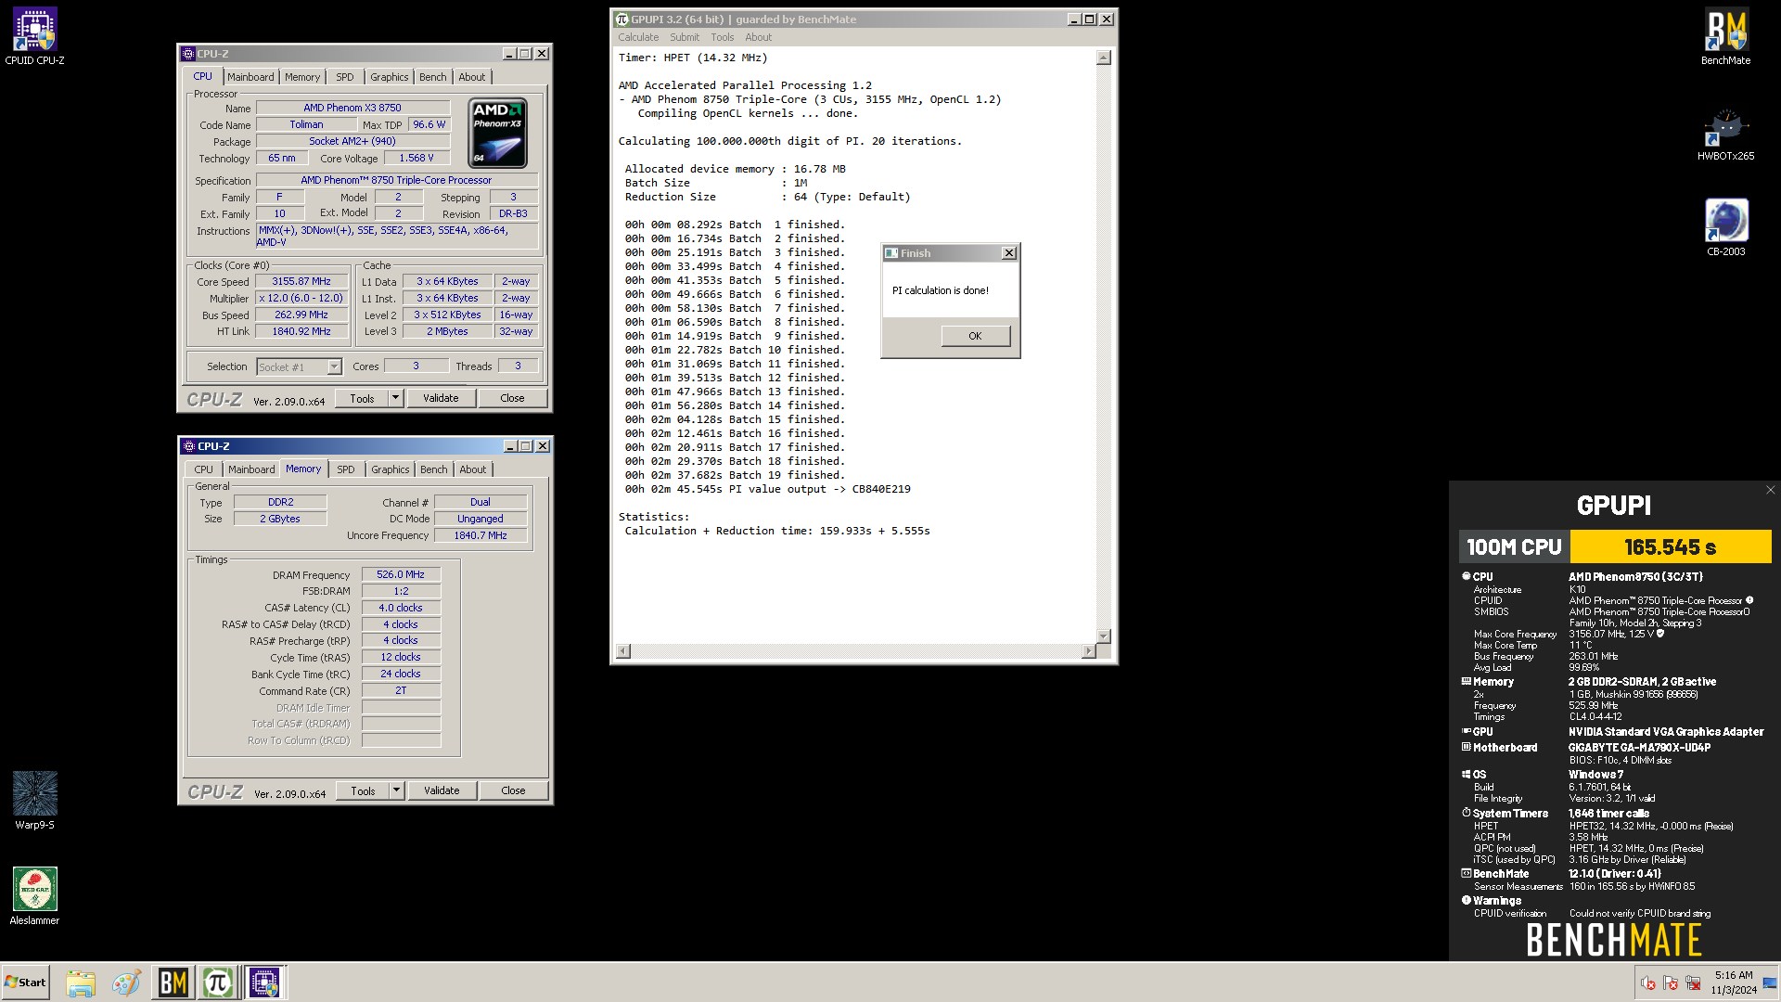Click the Core Voltage 1.568 V value
1781x1002 pixels.
point(416,158)
